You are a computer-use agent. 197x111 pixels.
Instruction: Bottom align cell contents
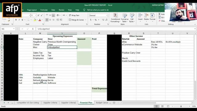[x=53, y=15]
